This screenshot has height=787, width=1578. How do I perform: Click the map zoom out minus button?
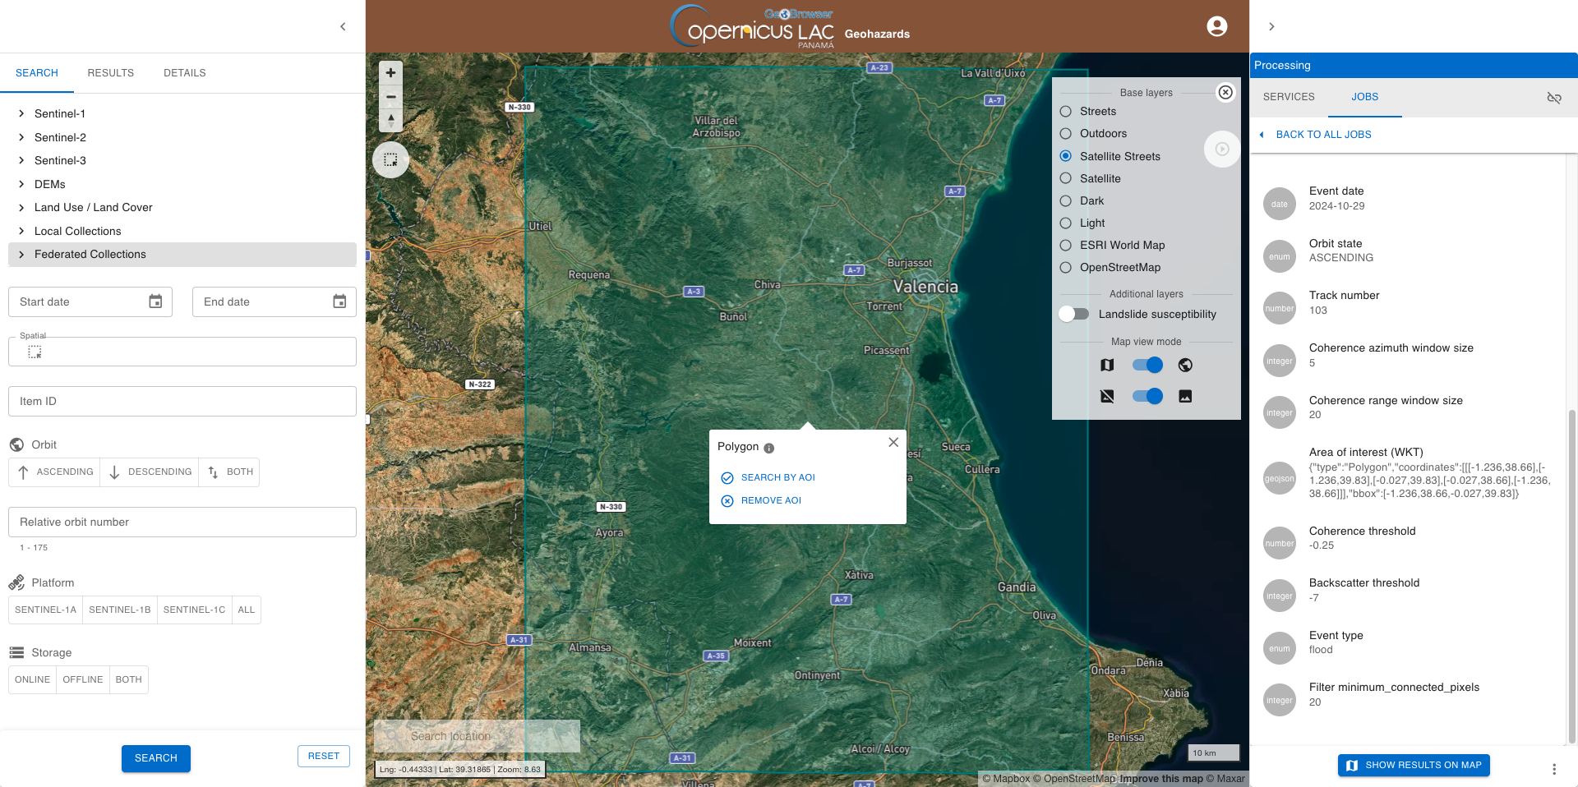click(390, 97)
